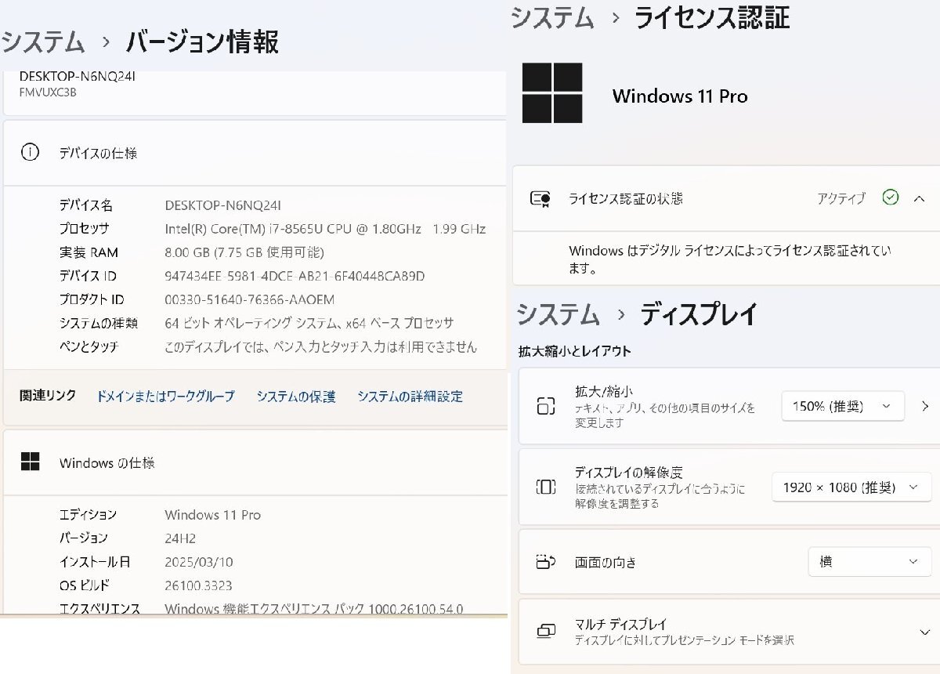Select the エクスペリエンス pack value
The image size is (940, 674).
tap(314, 608)
